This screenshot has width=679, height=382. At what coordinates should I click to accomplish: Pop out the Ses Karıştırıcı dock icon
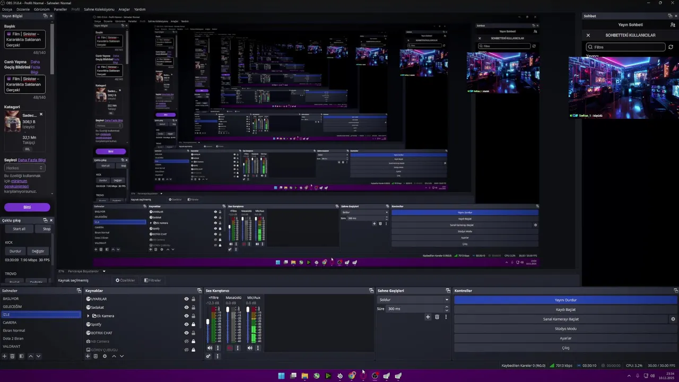[x=371, y=291]
